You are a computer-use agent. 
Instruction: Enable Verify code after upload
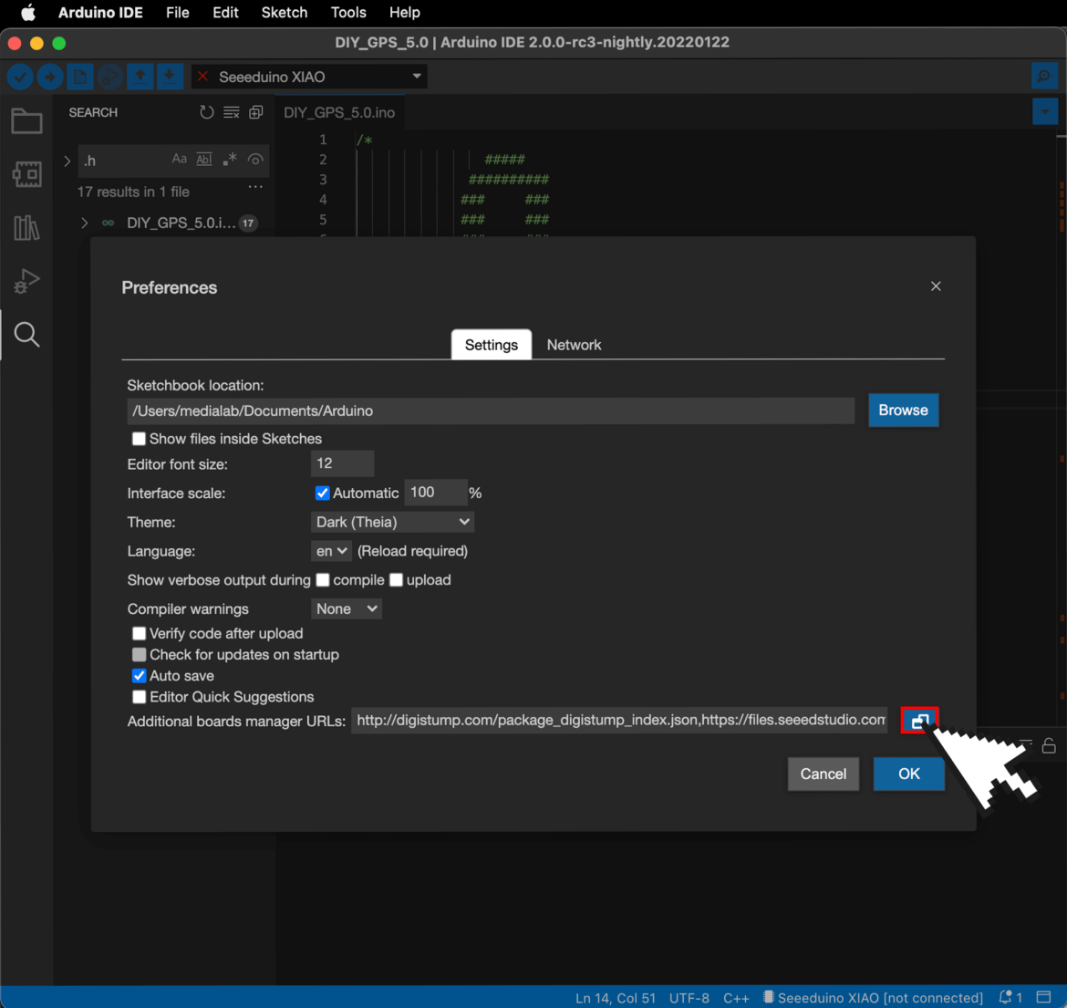click(x=139, y=633)
